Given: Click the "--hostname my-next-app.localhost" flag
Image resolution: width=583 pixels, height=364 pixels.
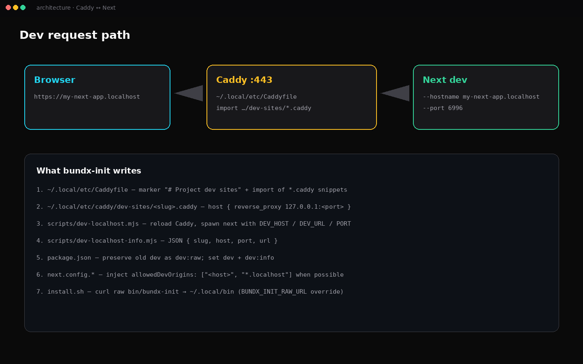Looking at the screenshot, I should 481,97.
